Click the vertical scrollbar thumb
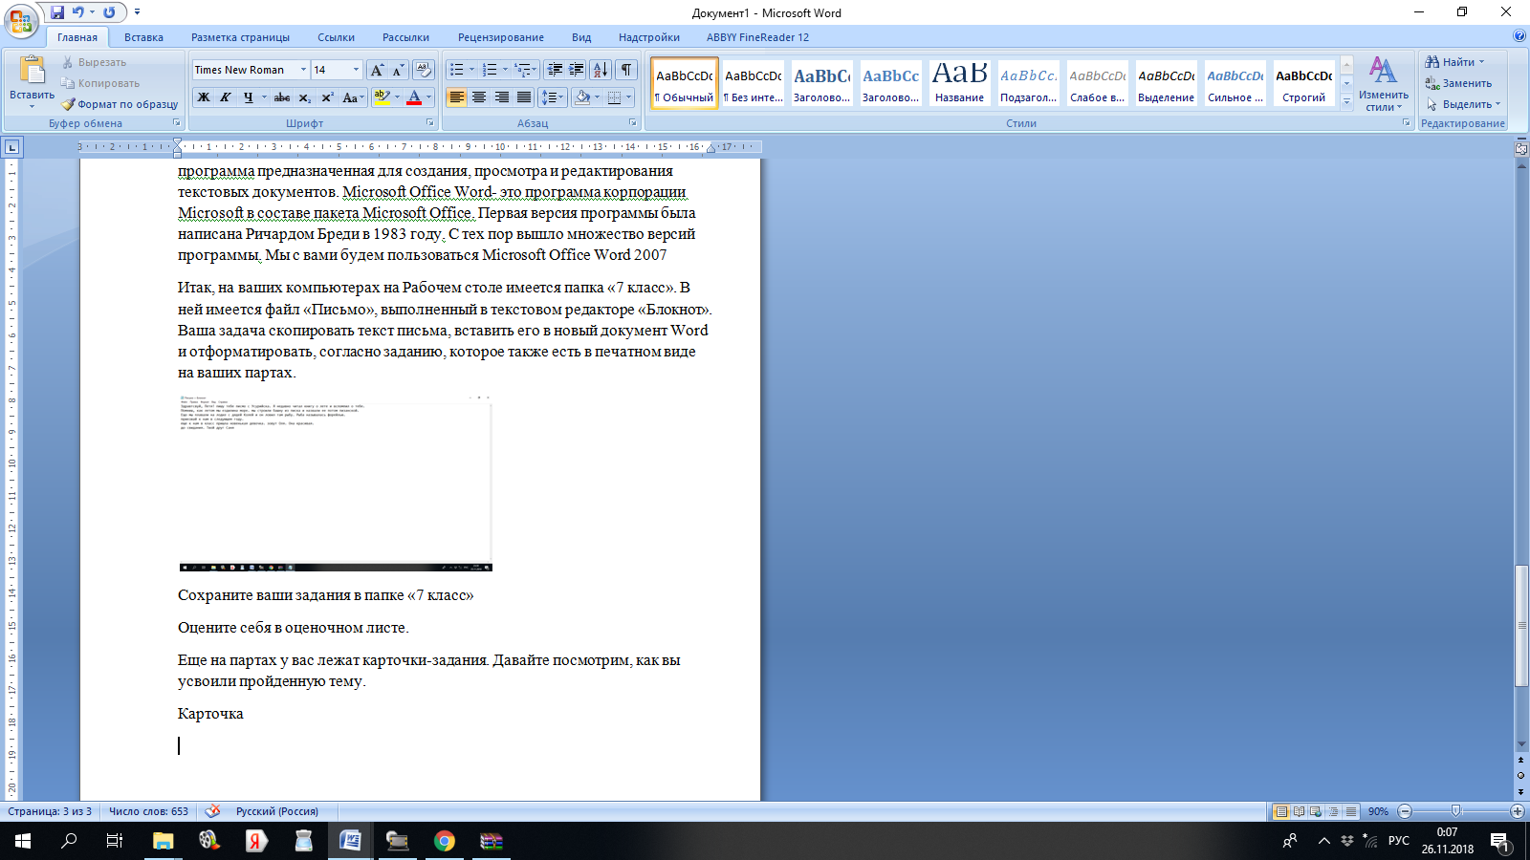 [x=1521, y=626]
